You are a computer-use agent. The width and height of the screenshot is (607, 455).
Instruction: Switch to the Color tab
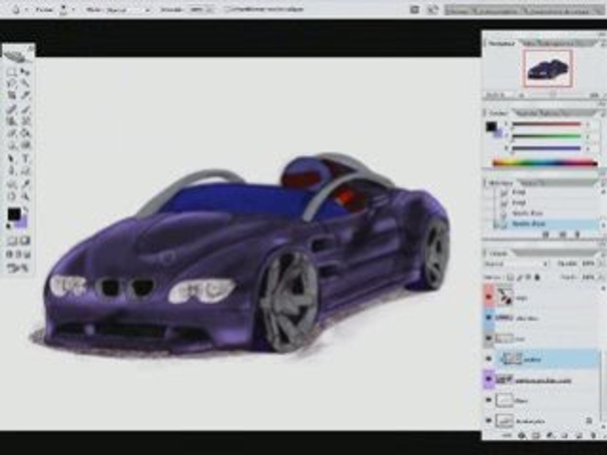(x=499, y=113)
